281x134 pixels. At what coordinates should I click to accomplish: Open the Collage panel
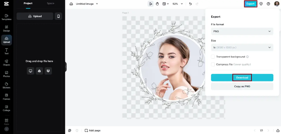coord(6,108)
